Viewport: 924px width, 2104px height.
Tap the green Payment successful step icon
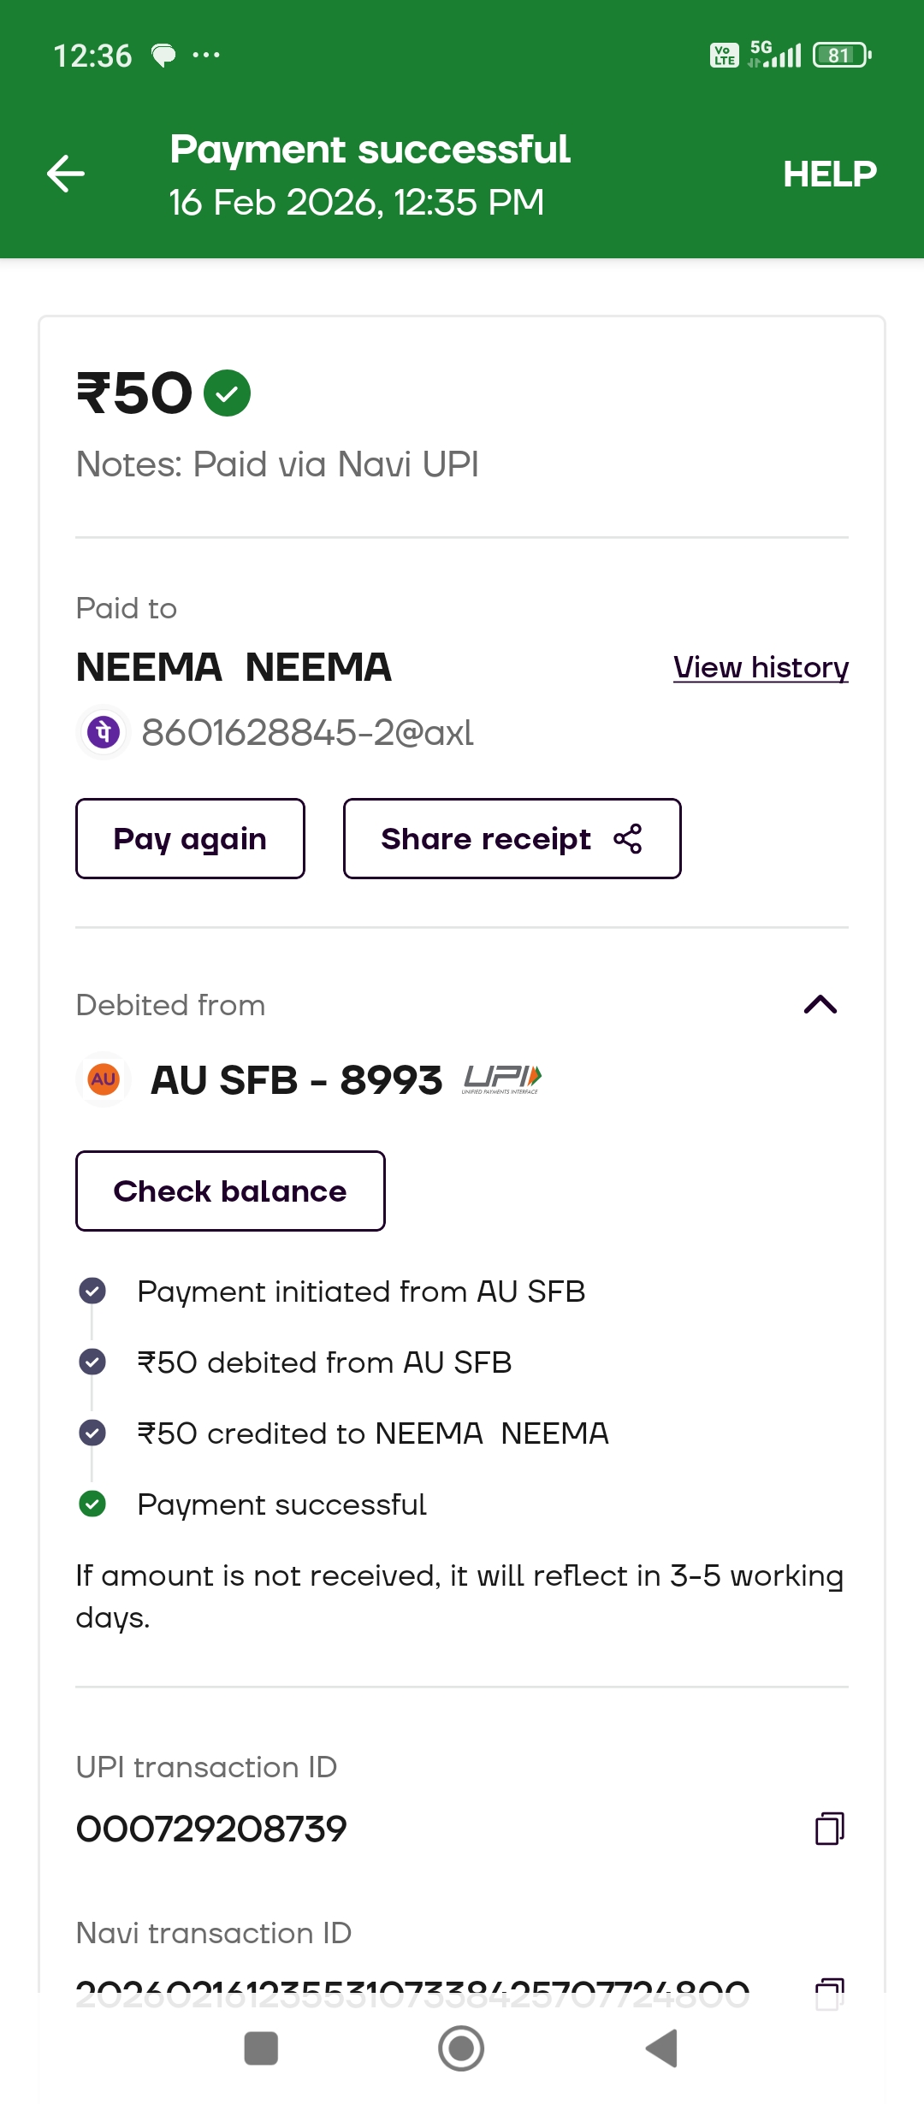point(92,1504)
